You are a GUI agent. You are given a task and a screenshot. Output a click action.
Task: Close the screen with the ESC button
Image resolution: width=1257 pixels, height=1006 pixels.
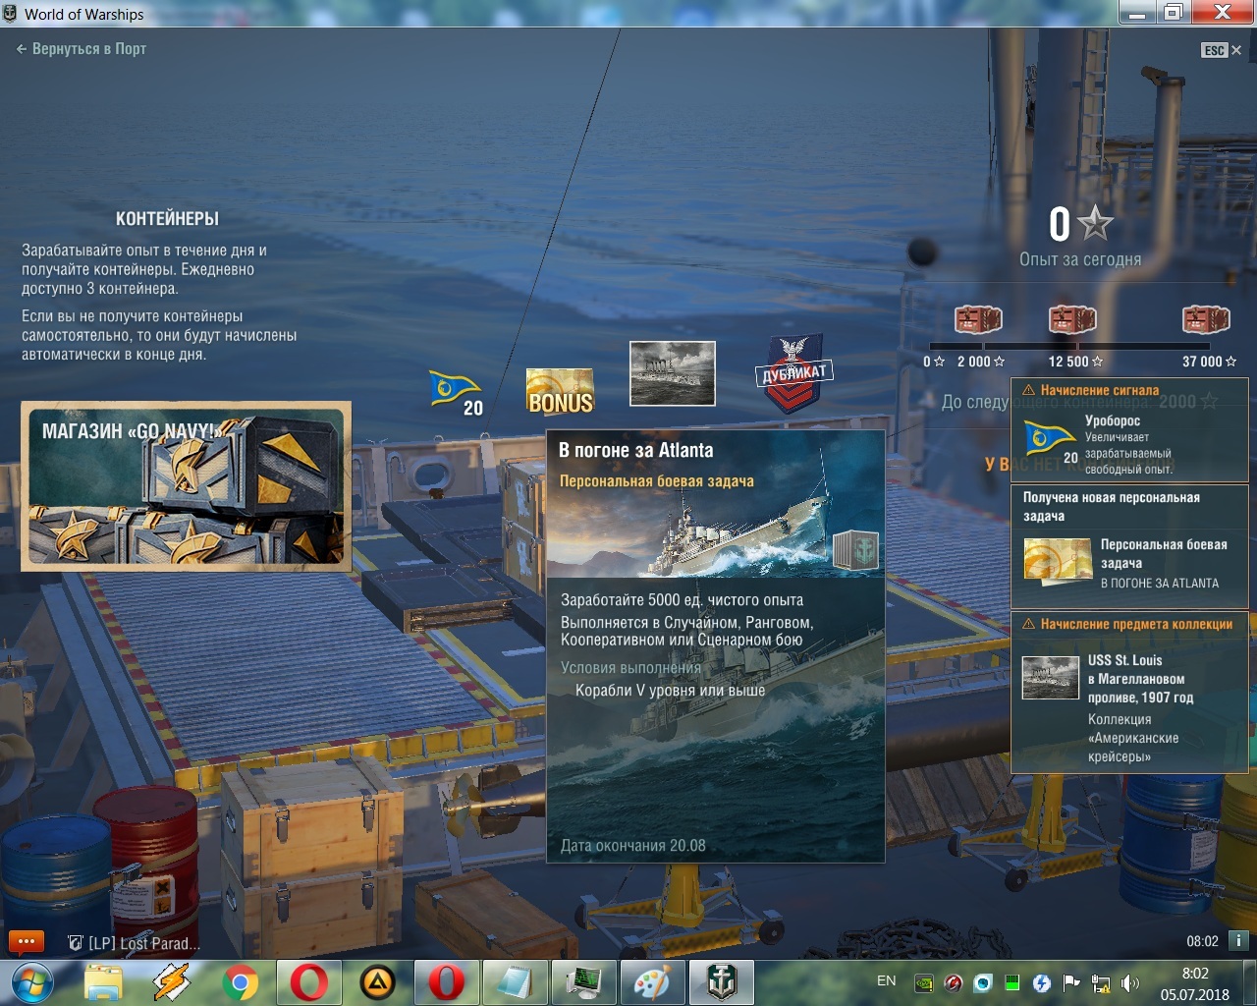1221,50
